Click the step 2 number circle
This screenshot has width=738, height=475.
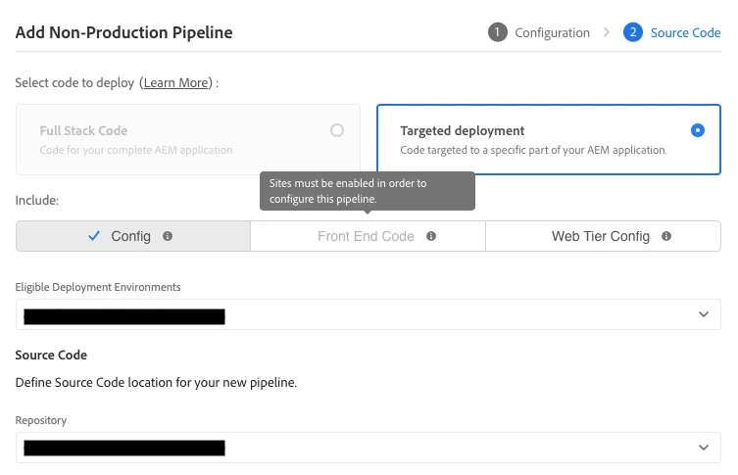coord(634,32)
